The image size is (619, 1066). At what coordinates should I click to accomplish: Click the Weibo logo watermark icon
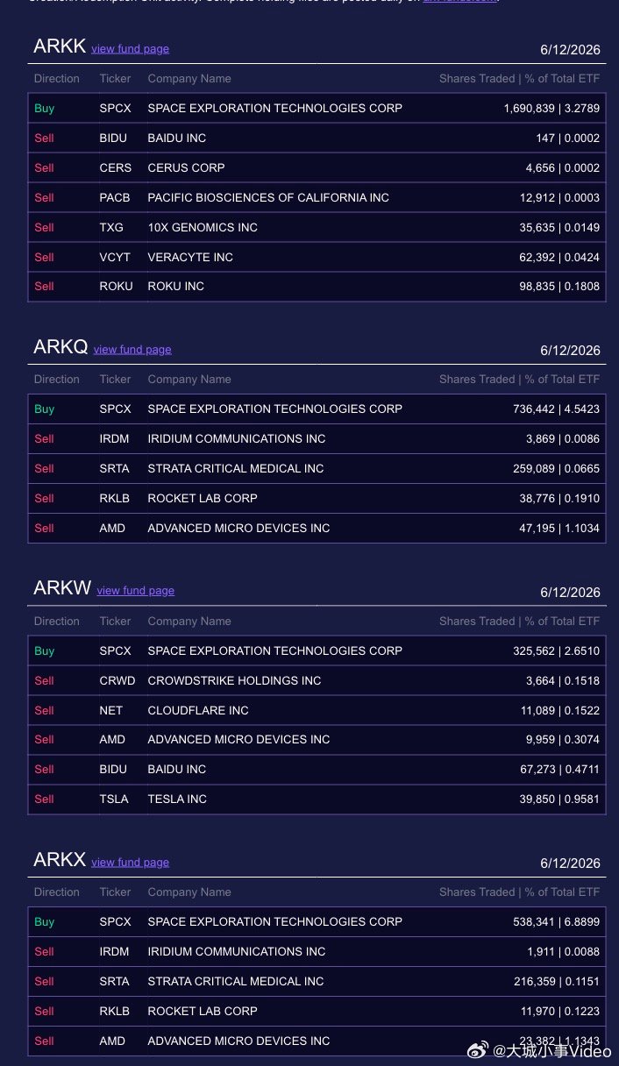[x=477, y=1049]
